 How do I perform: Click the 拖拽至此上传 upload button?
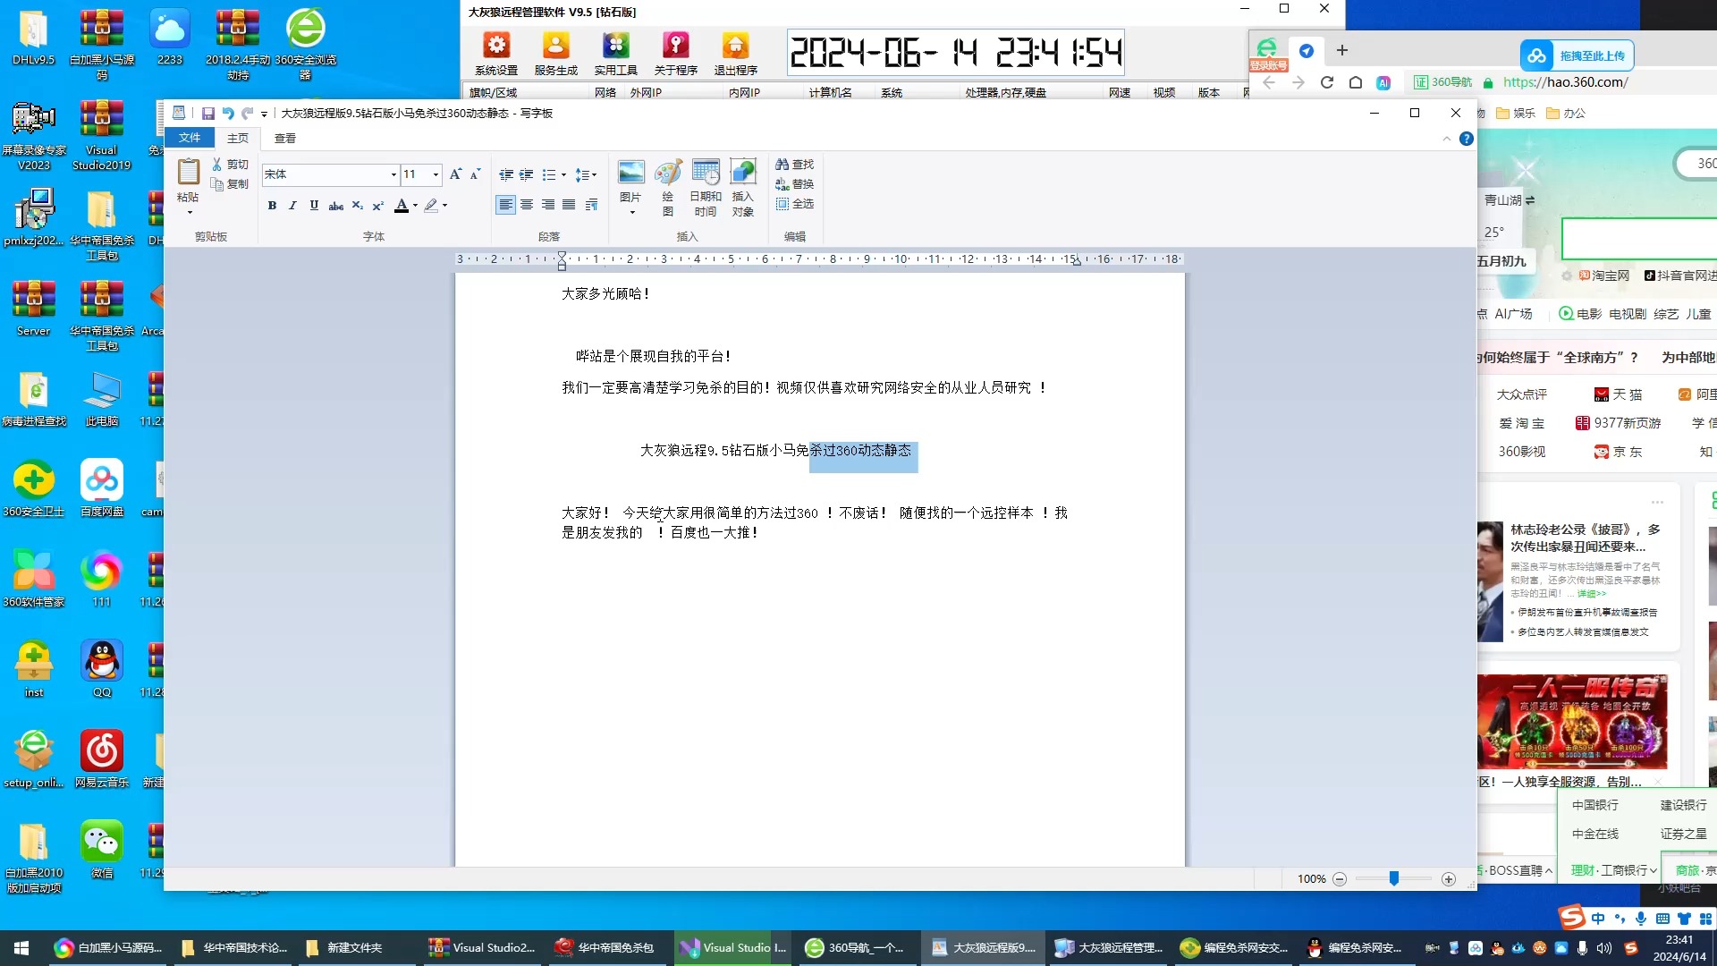point(1577,55)
